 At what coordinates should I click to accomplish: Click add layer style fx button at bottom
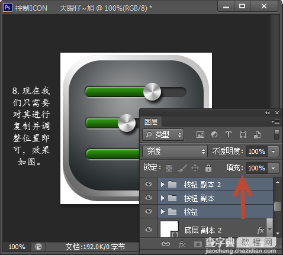click(182, 244)
